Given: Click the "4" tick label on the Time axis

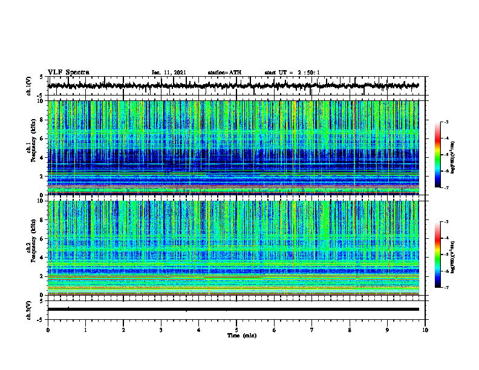Looking at the screenshot, I should pyautogui.click(x=199, y=330).
